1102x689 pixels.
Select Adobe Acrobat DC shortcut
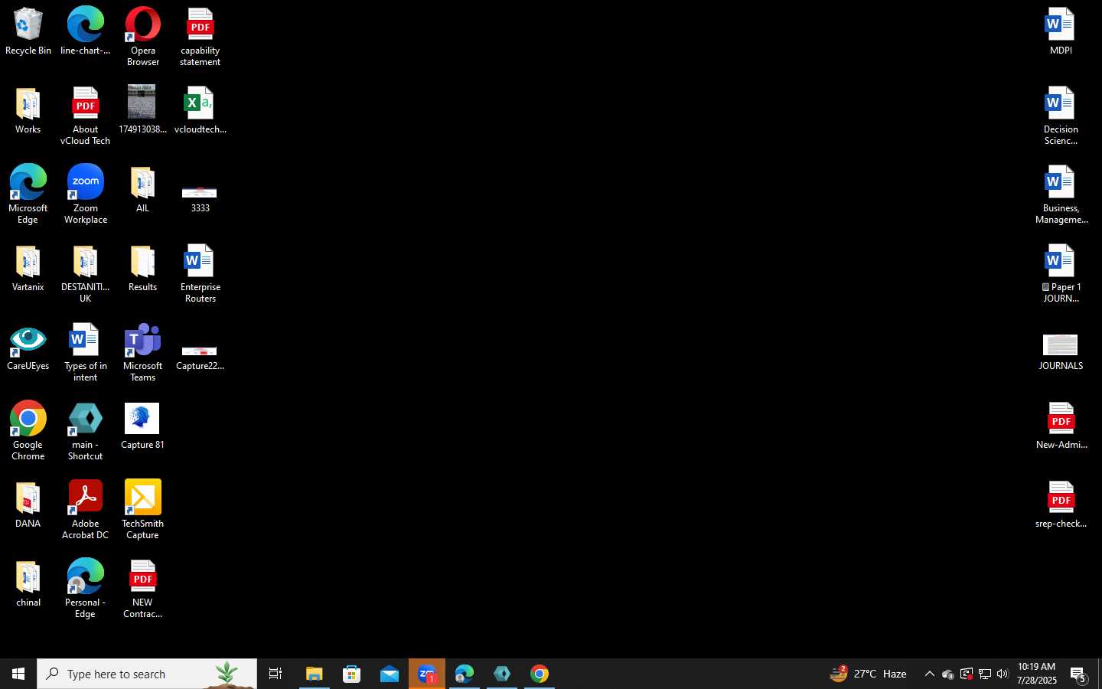click(x=86, y=510)
